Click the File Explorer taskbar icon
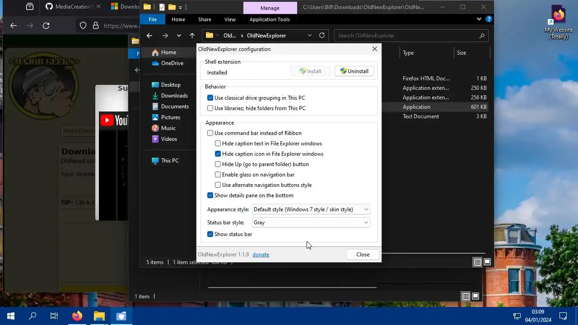 coord(99,316)
